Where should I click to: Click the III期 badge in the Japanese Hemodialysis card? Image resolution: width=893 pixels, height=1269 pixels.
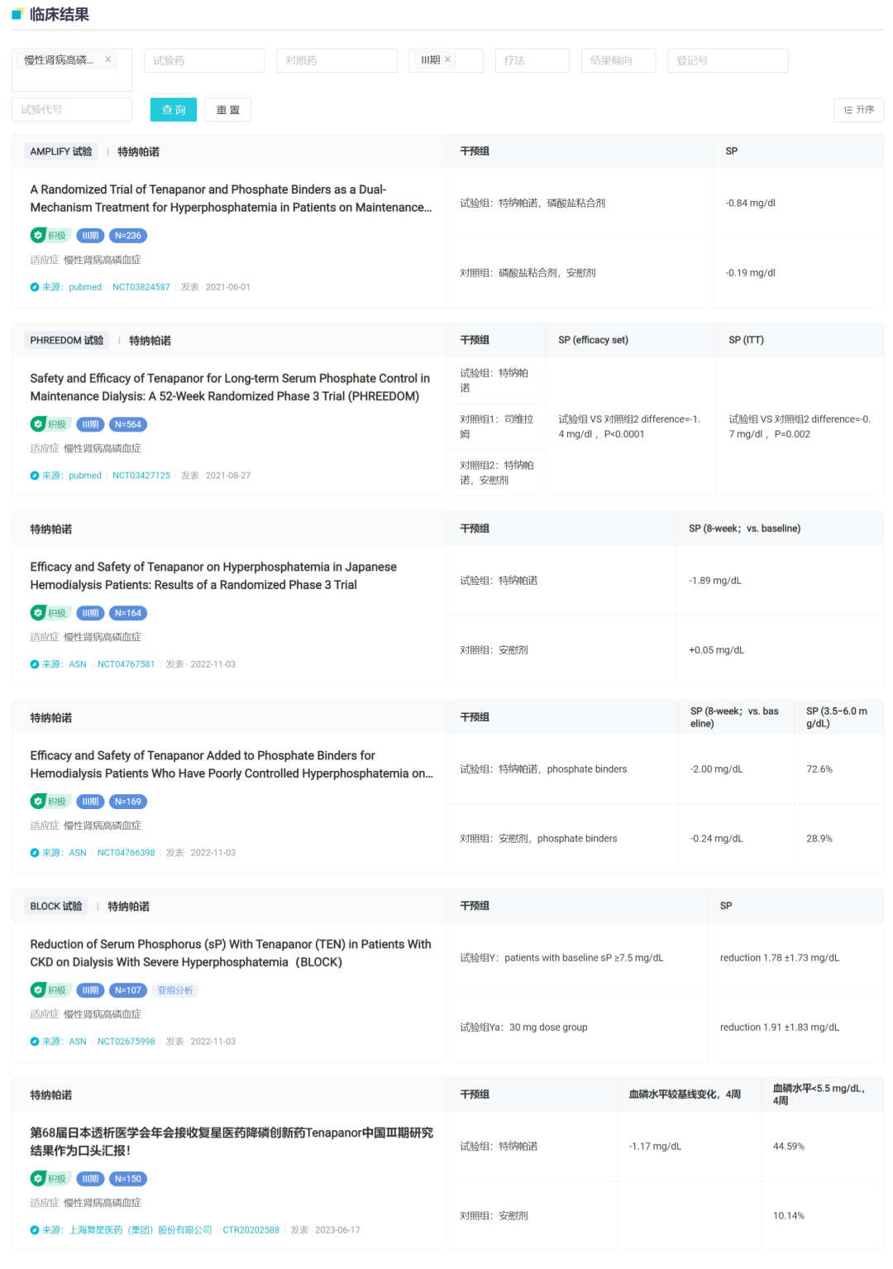(90, 613)
